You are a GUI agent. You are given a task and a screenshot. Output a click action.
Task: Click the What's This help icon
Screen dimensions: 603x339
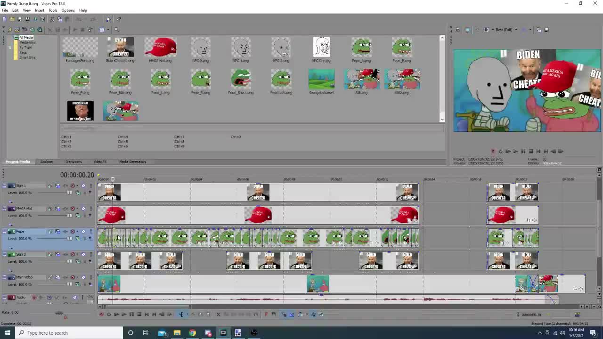[x=119, y=19]
